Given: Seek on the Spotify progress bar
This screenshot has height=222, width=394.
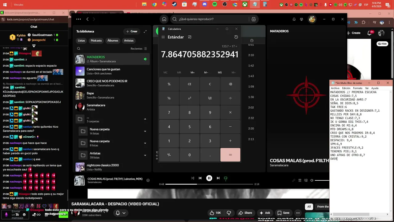Looking at the screenshot, I should pyautogui.click(x=209, y=184).
